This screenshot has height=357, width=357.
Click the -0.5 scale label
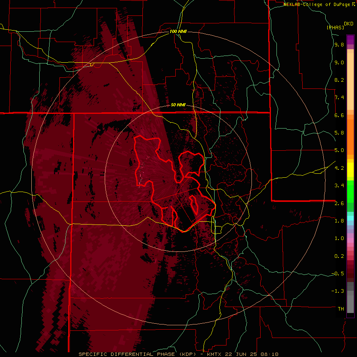click(x=338, y=274)
